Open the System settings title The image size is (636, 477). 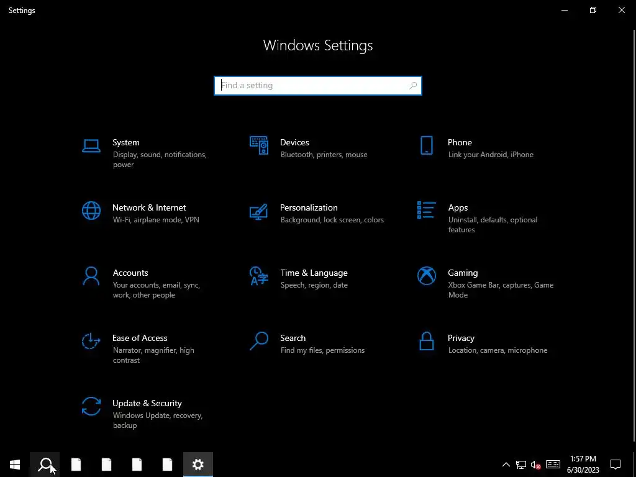click(x=125, y=142)
